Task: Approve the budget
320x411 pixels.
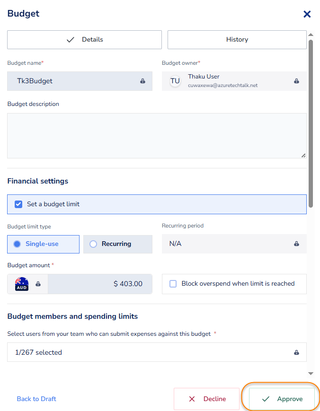Action: pos(282,399)
